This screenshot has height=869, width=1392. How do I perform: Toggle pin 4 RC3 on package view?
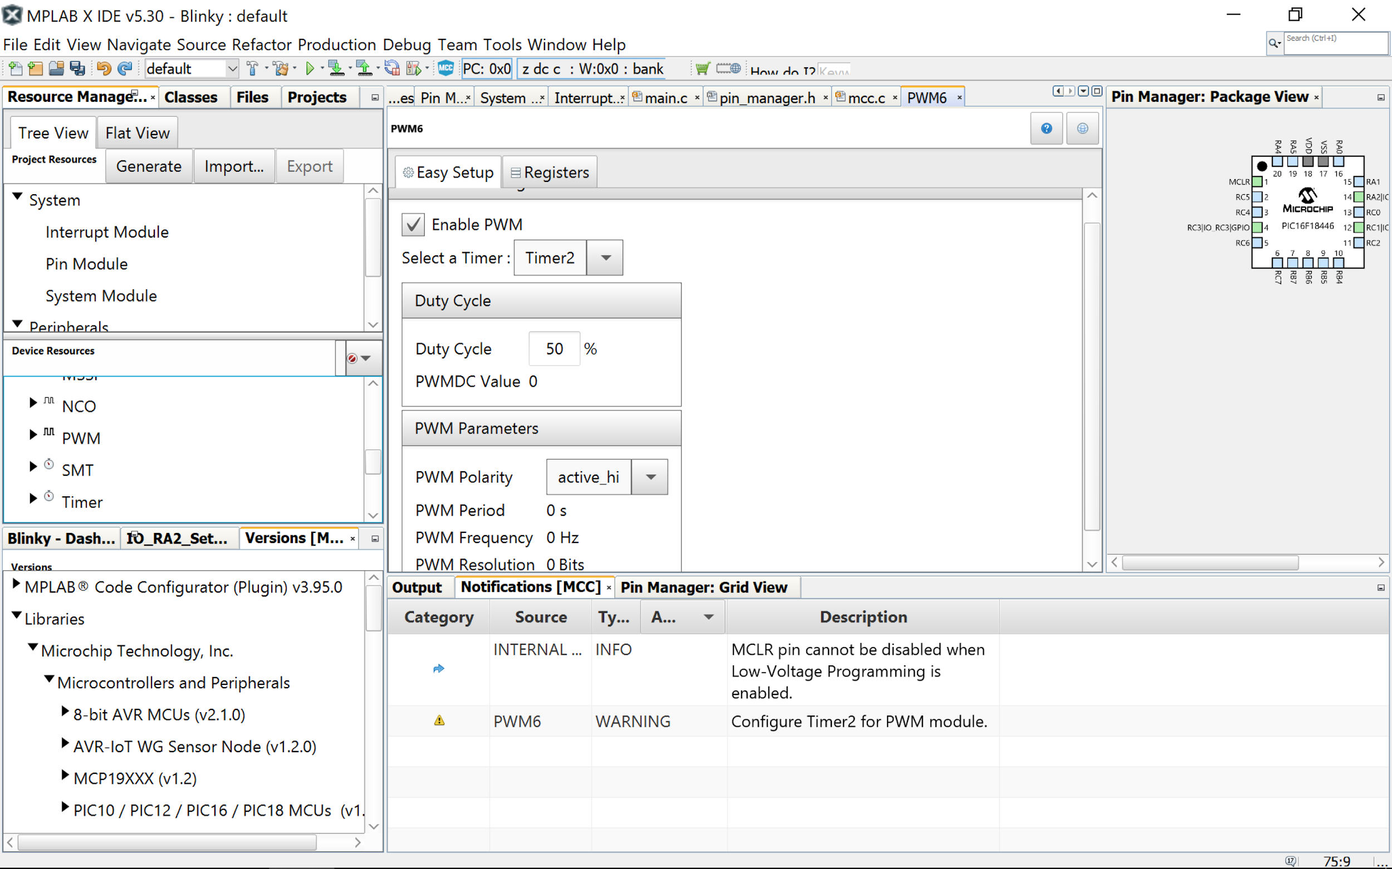pos(1257,228)
